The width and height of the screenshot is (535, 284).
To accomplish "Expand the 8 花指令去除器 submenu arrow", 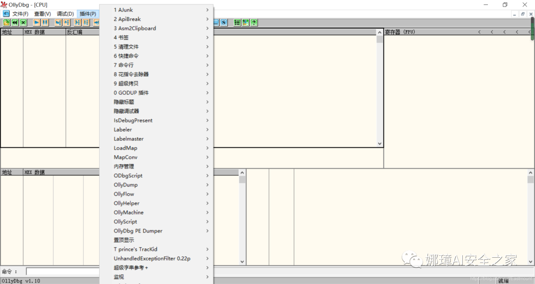I will pos(208,74).
